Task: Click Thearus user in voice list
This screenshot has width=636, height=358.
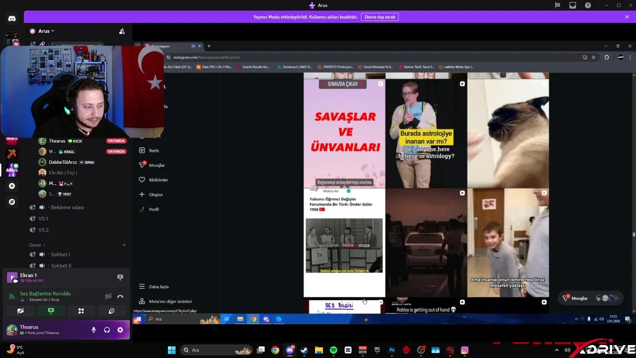Action: [57, 141]
